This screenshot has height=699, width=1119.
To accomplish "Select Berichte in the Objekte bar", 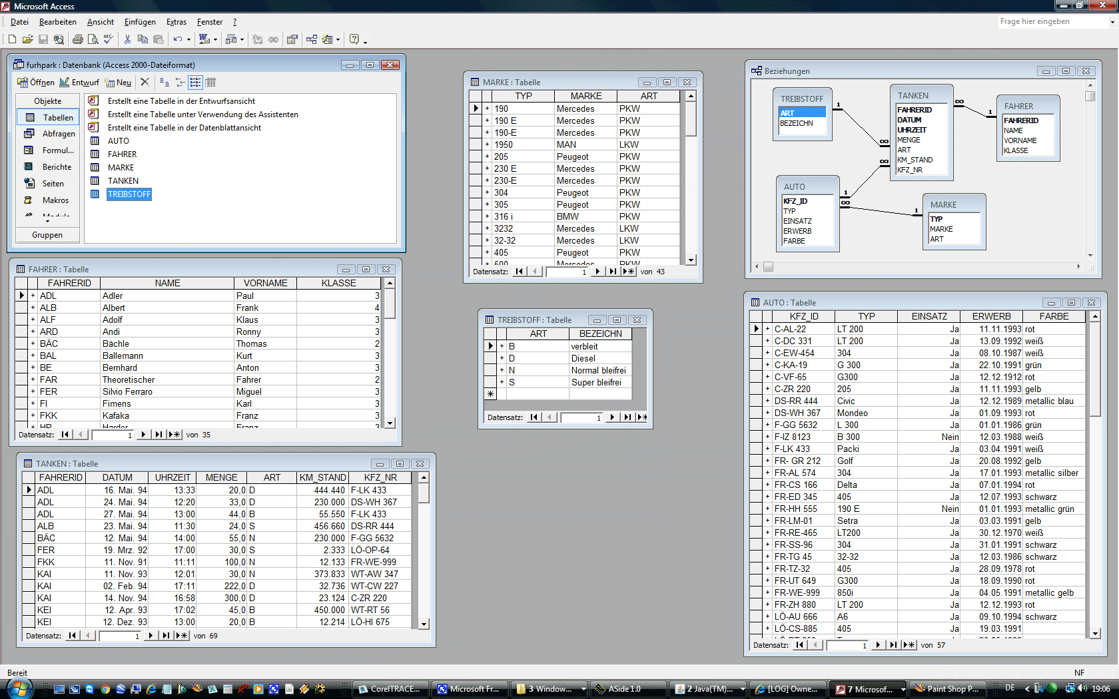I will click(49, 167).
